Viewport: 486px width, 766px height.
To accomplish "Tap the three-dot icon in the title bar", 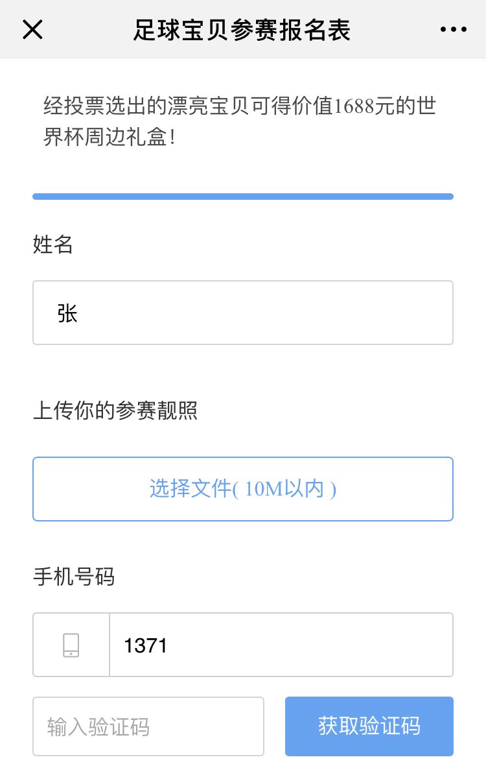I will point(453,29).
